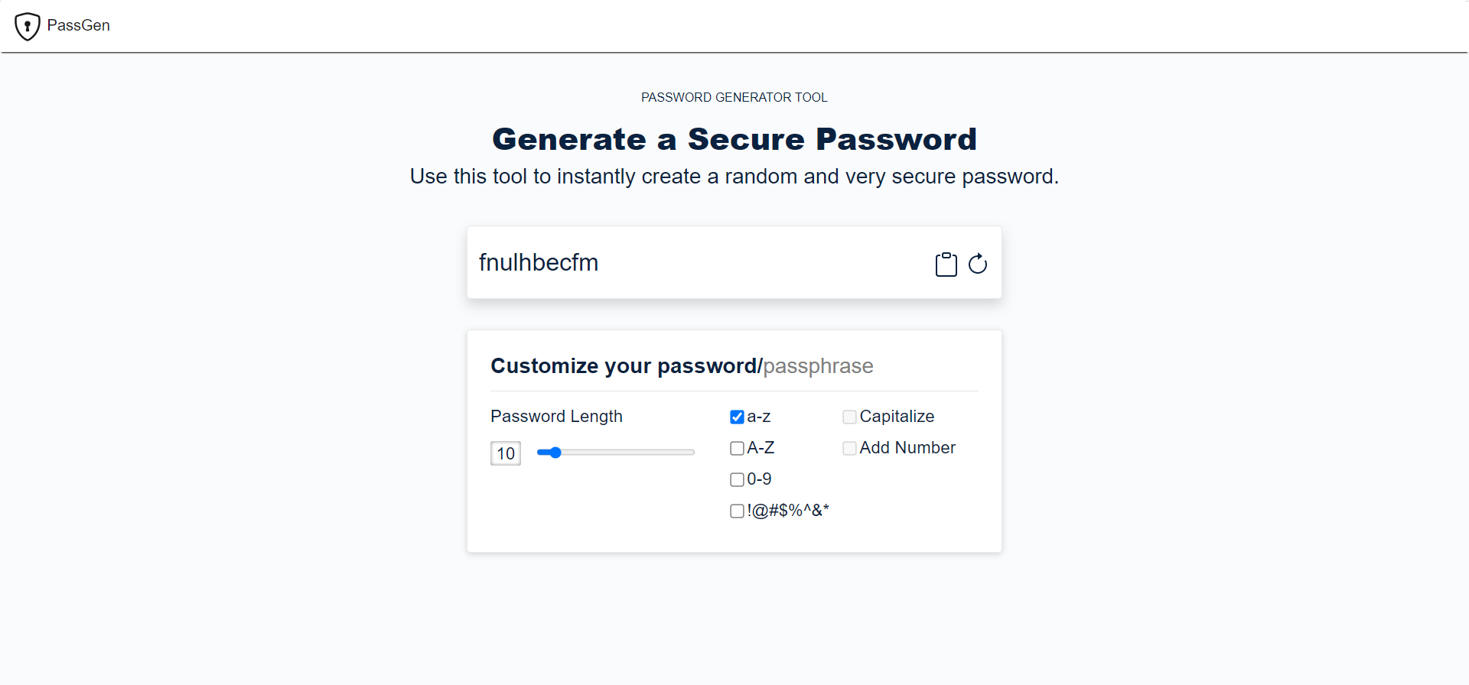The image size is (1469, 685).
Task: Toggle the Capitalize checkbox
Action: [849, 417]
